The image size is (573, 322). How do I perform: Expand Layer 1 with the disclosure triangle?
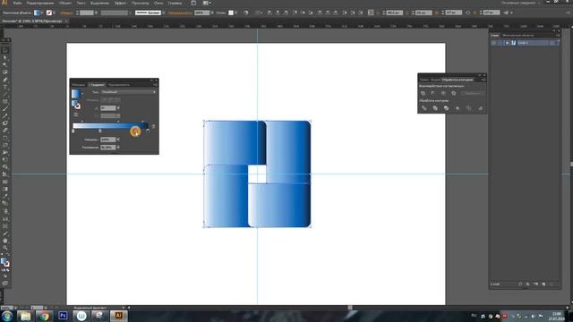coord(508,43)
